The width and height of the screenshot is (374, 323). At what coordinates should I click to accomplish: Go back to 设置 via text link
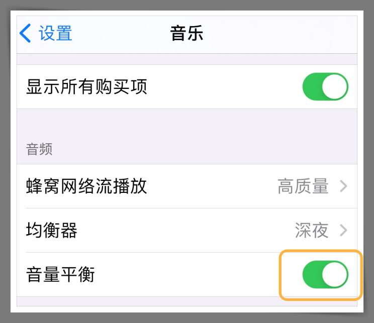point(55,33)
